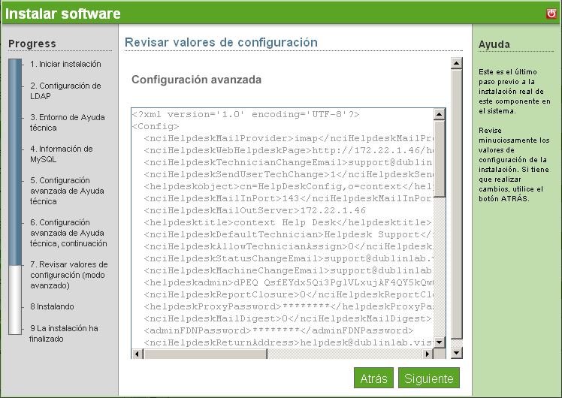
Task: Select step 1. Iniciar instalación
Action: [65, 64]
